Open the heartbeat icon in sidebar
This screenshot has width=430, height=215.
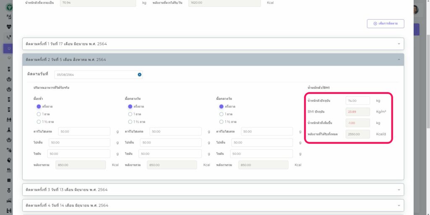pyautogui.click(x=9, y=27)
